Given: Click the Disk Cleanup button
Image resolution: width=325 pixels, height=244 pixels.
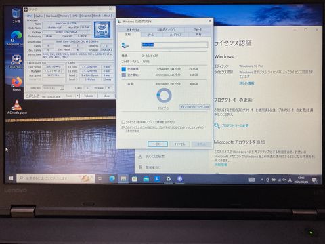Looking at the screenshot, I should pos(194,106).
